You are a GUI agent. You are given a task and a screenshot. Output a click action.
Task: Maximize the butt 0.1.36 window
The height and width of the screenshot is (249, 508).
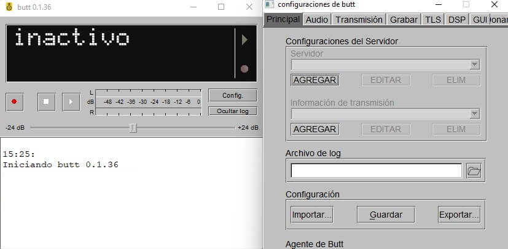click(221, 7)
